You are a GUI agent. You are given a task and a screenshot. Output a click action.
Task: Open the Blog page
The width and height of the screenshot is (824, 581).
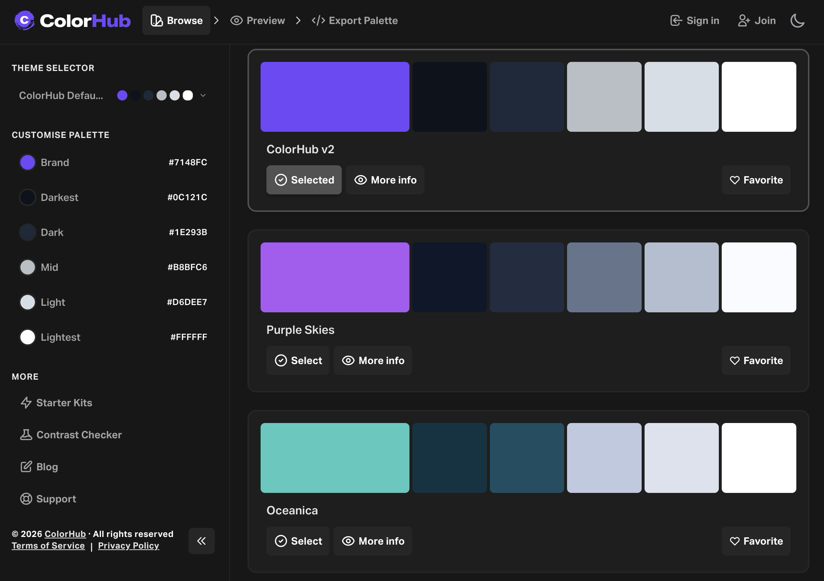(39, 467)
